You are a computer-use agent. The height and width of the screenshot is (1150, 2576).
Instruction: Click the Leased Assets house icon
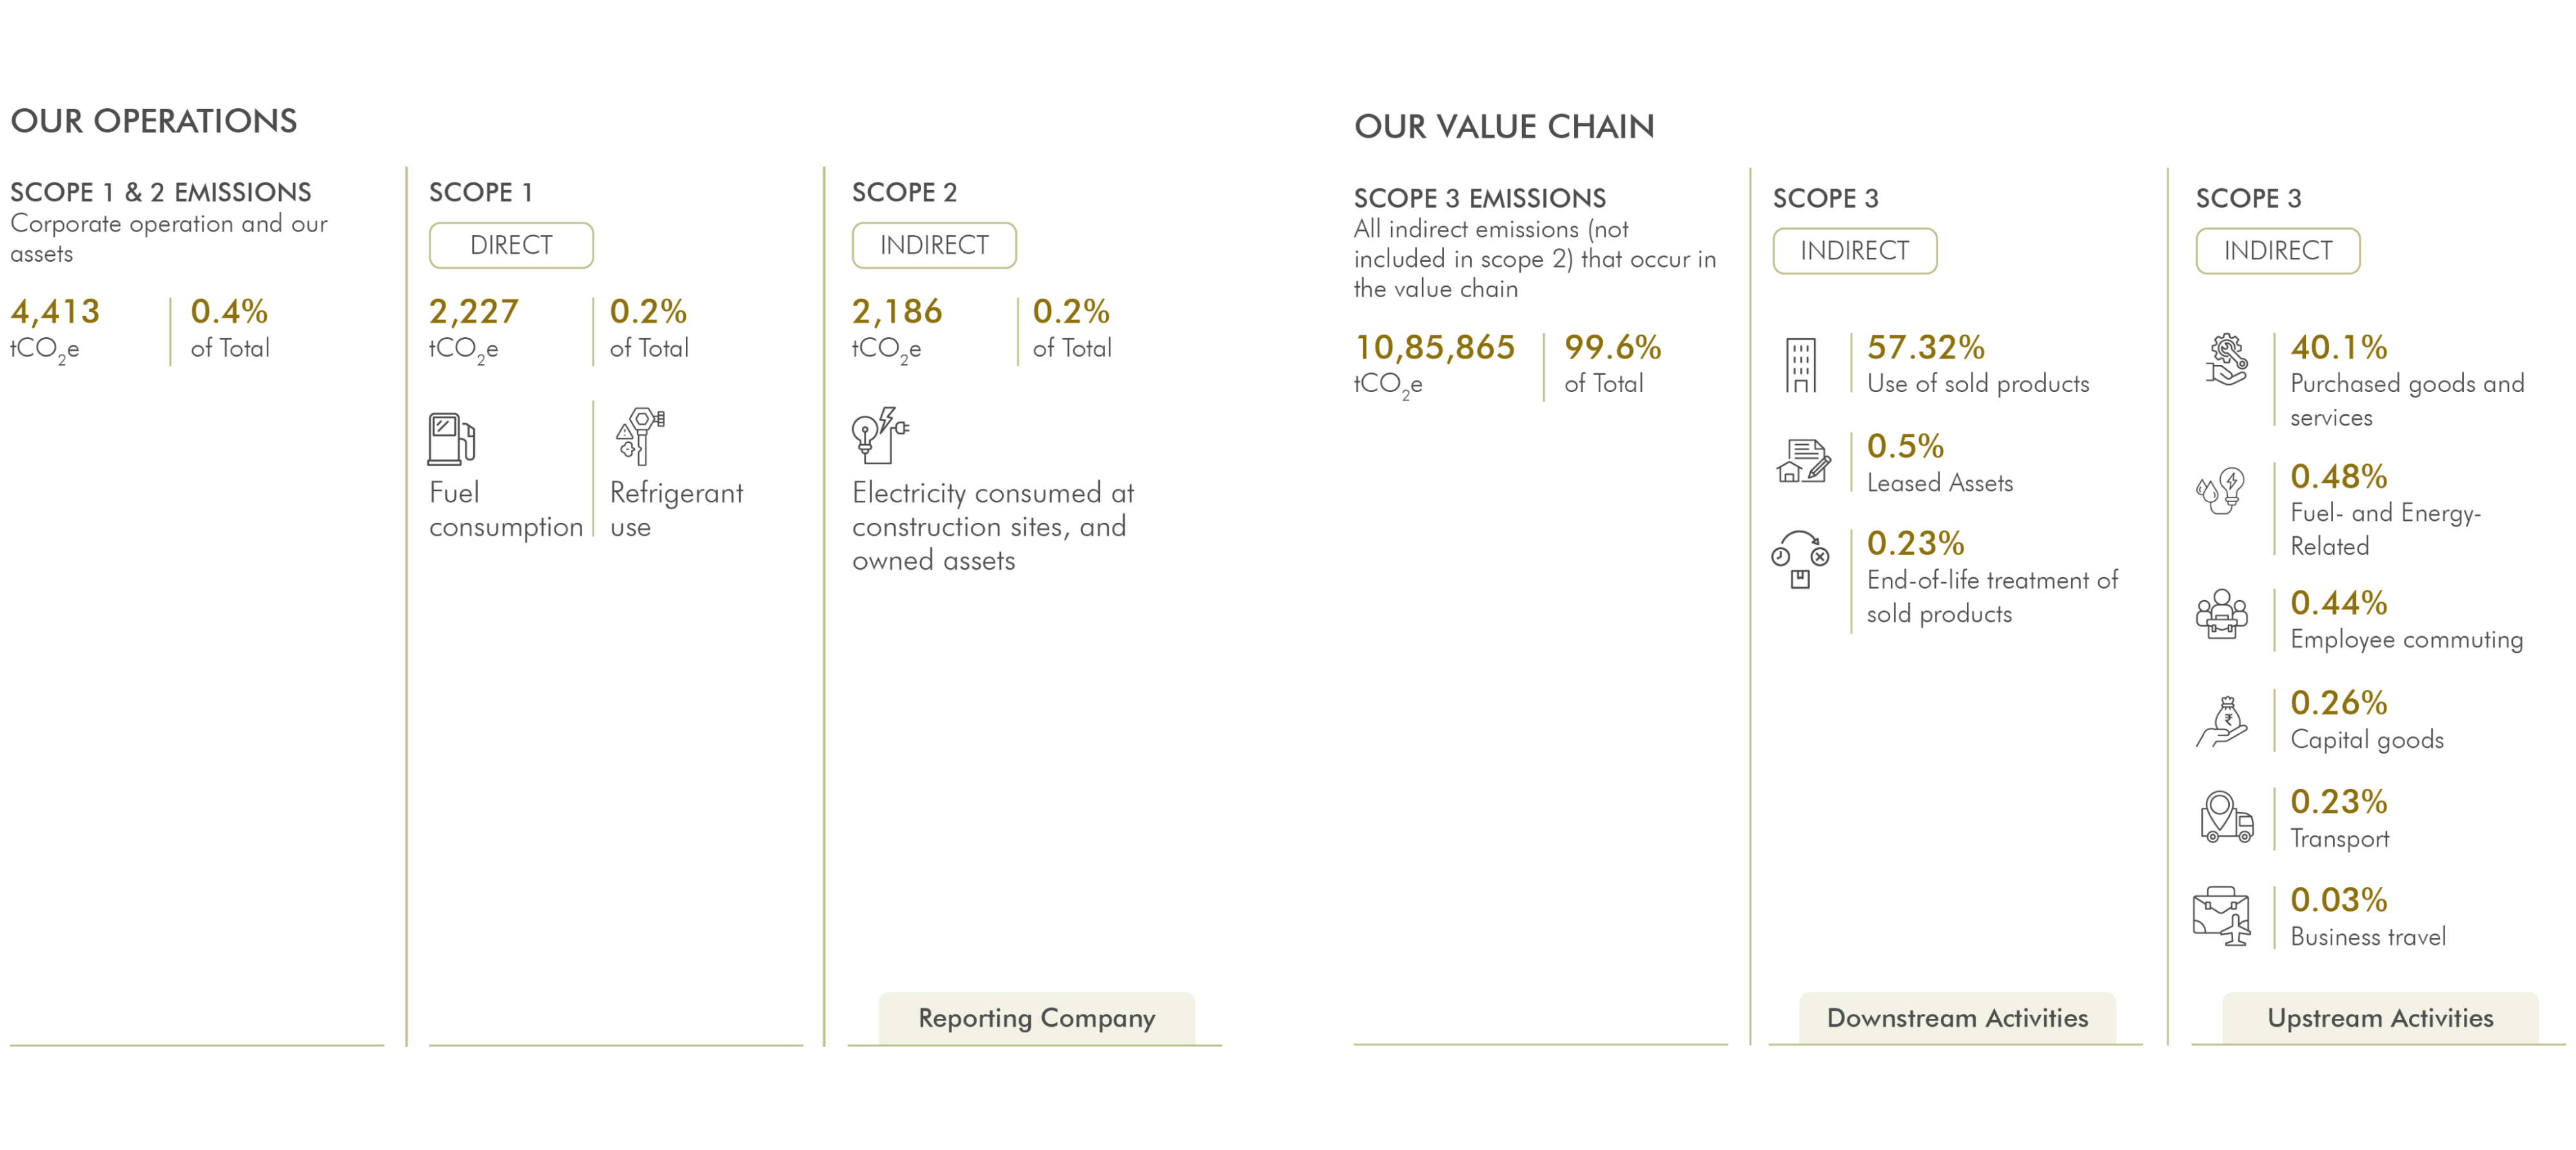[1803, 461]
